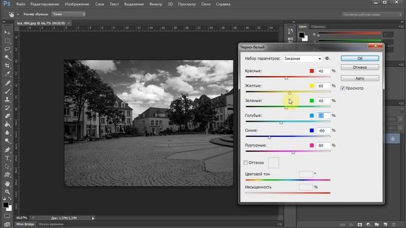Select the Move tool
Viewport: 406px width, 228px height.
pyautogui.click(x=7, y=32)
